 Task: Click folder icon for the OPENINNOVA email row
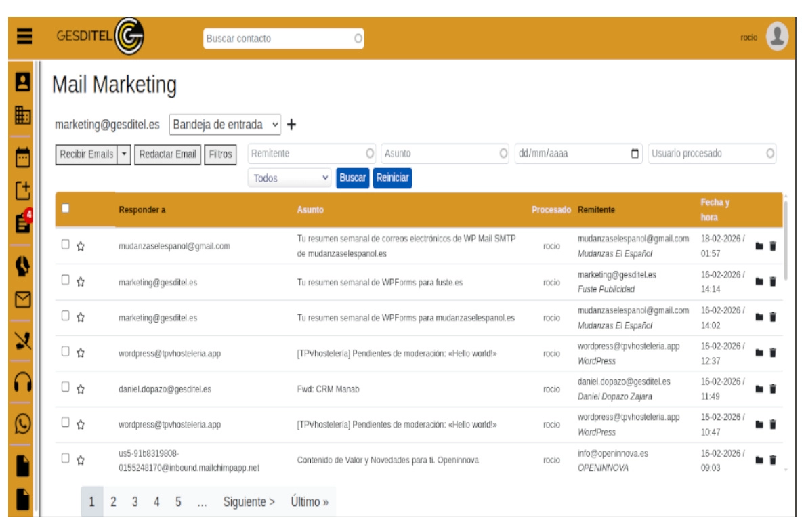coord(759,460)
